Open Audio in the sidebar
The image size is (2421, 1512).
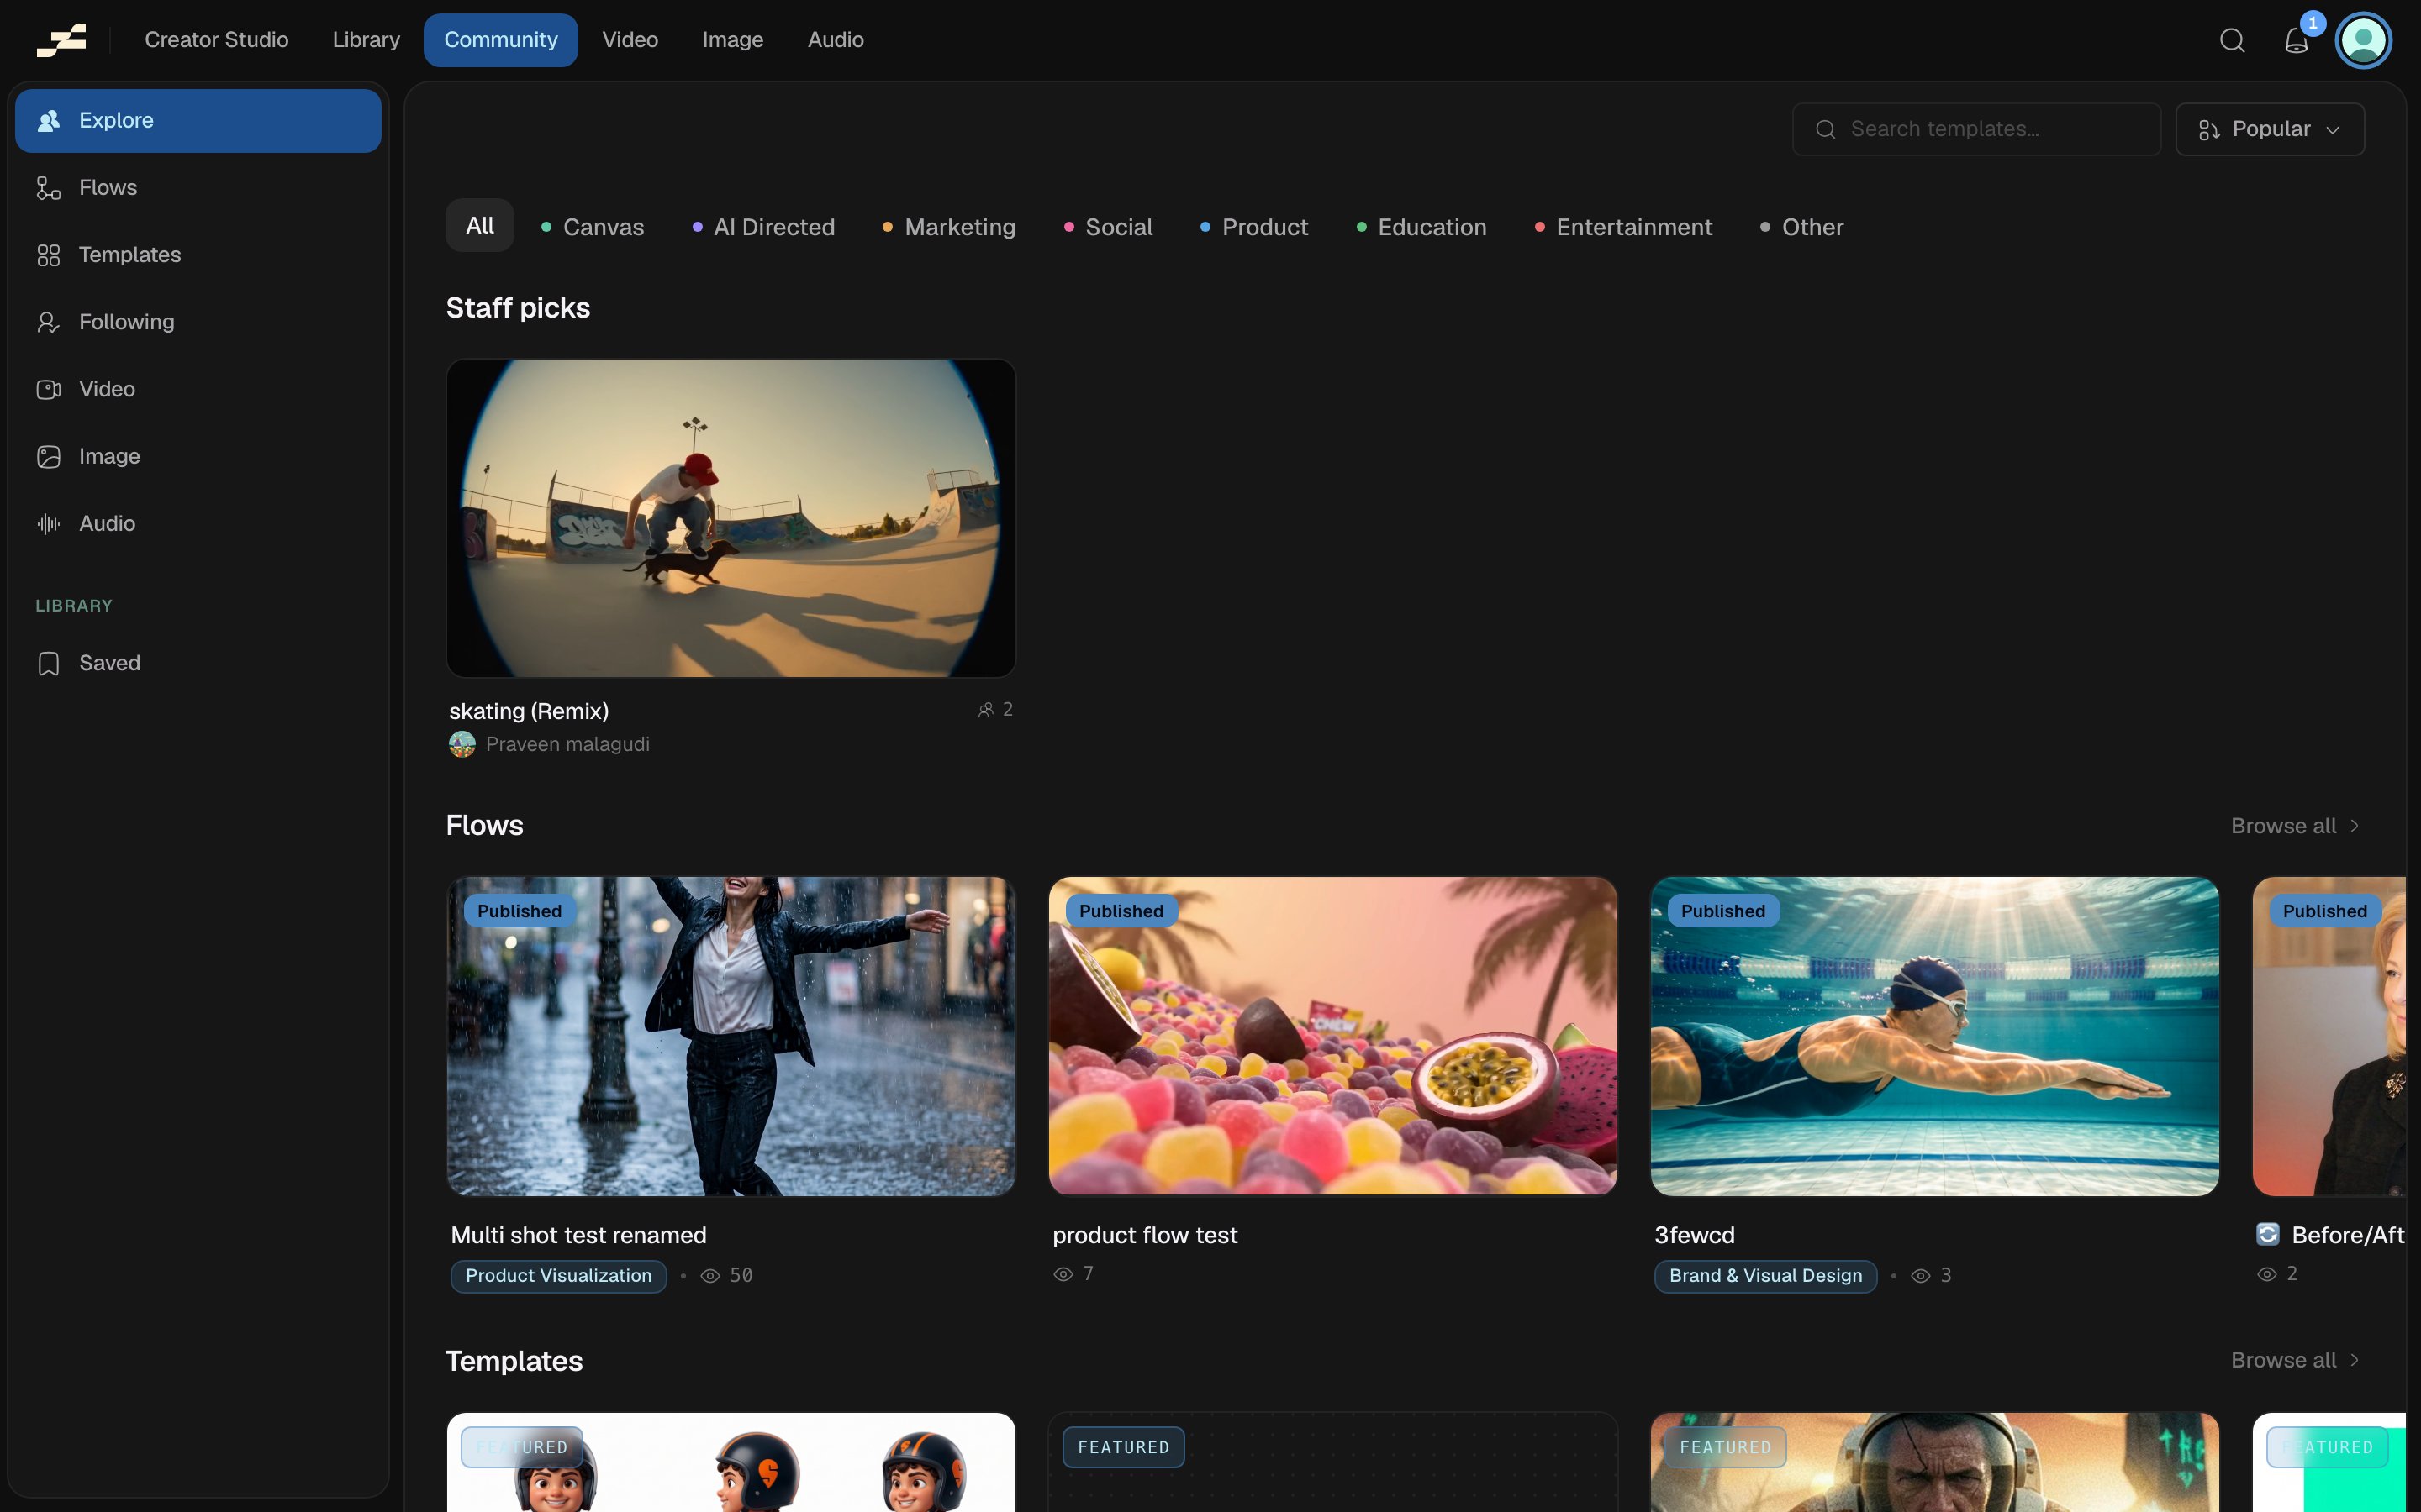(198, 523)
